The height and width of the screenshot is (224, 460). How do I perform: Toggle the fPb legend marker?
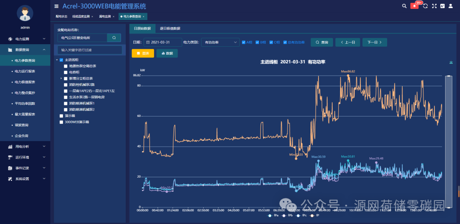(x=284, y=216)
